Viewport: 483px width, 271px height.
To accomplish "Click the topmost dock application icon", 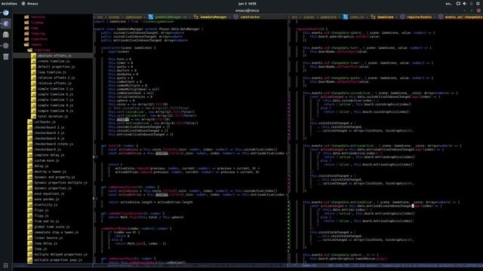I will pos(6,13).
